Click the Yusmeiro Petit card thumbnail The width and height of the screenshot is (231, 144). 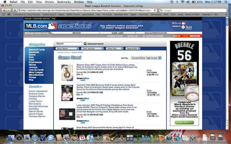pos(67,93)
